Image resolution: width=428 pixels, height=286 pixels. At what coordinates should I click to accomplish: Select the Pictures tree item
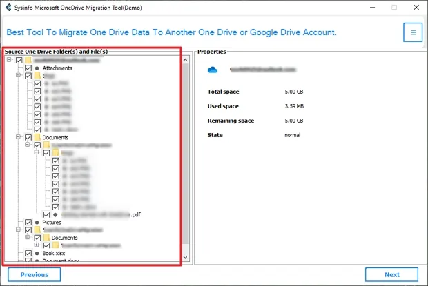point(52,223)
